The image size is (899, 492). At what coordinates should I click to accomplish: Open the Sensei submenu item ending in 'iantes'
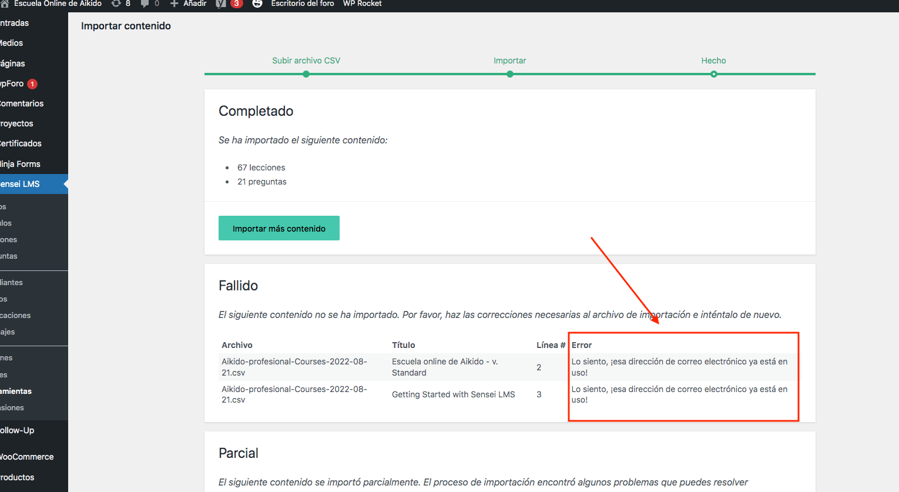[x=11, y=282]
